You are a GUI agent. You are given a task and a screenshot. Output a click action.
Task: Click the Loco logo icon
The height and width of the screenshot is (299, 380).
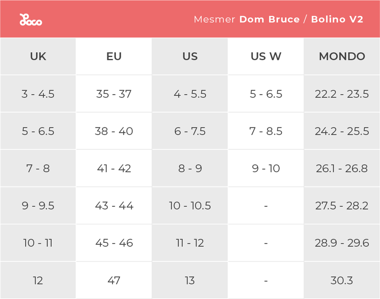point(30,20)
